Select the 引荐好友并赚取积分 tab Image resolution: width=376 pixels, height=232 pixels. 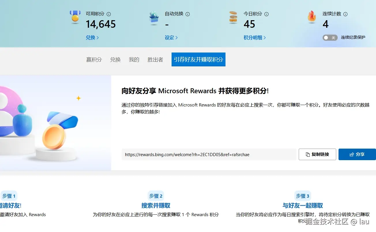tap(198, 59)
